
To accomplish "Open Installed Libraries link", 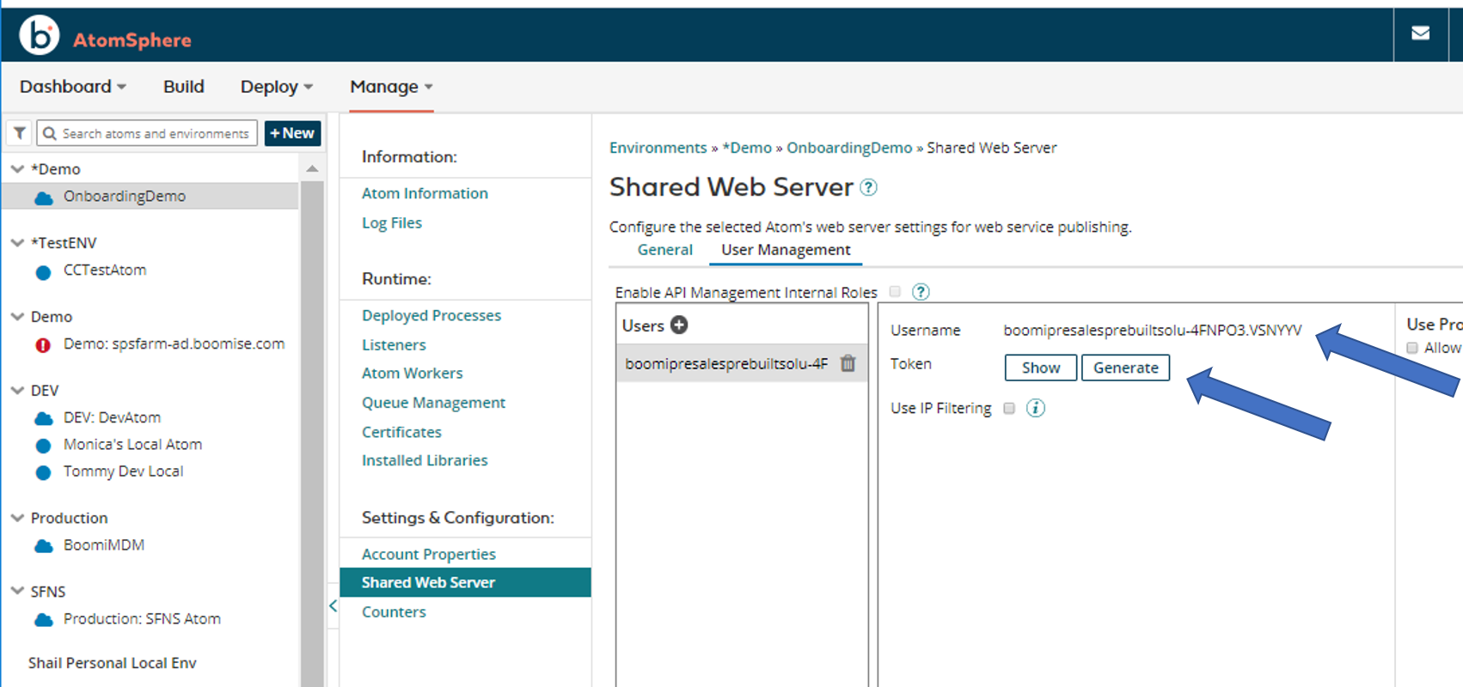I will [x=425, y=460].
